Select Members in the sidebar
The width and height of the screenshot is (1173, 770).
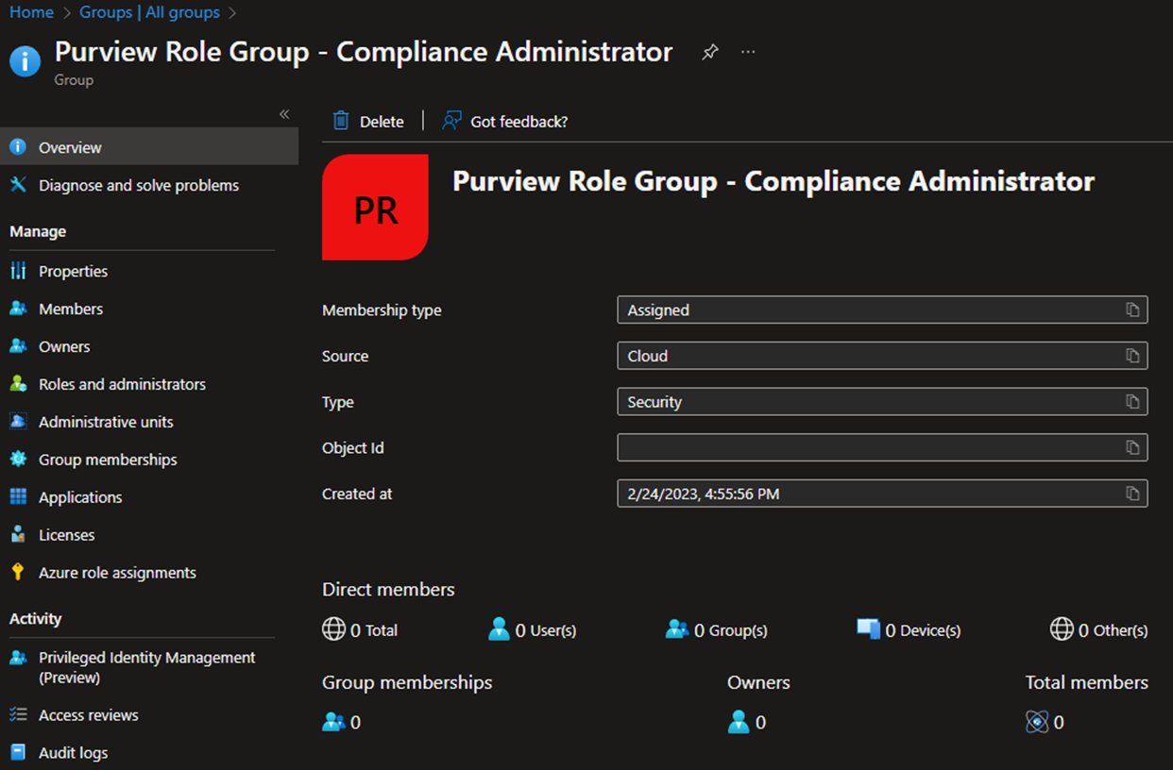(71, 309)
